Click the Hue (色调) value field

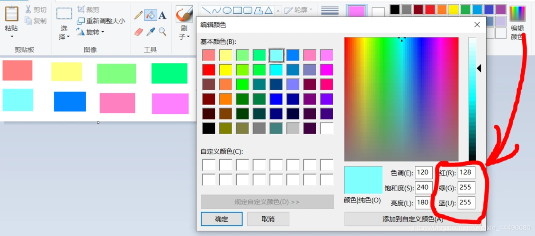424,172
